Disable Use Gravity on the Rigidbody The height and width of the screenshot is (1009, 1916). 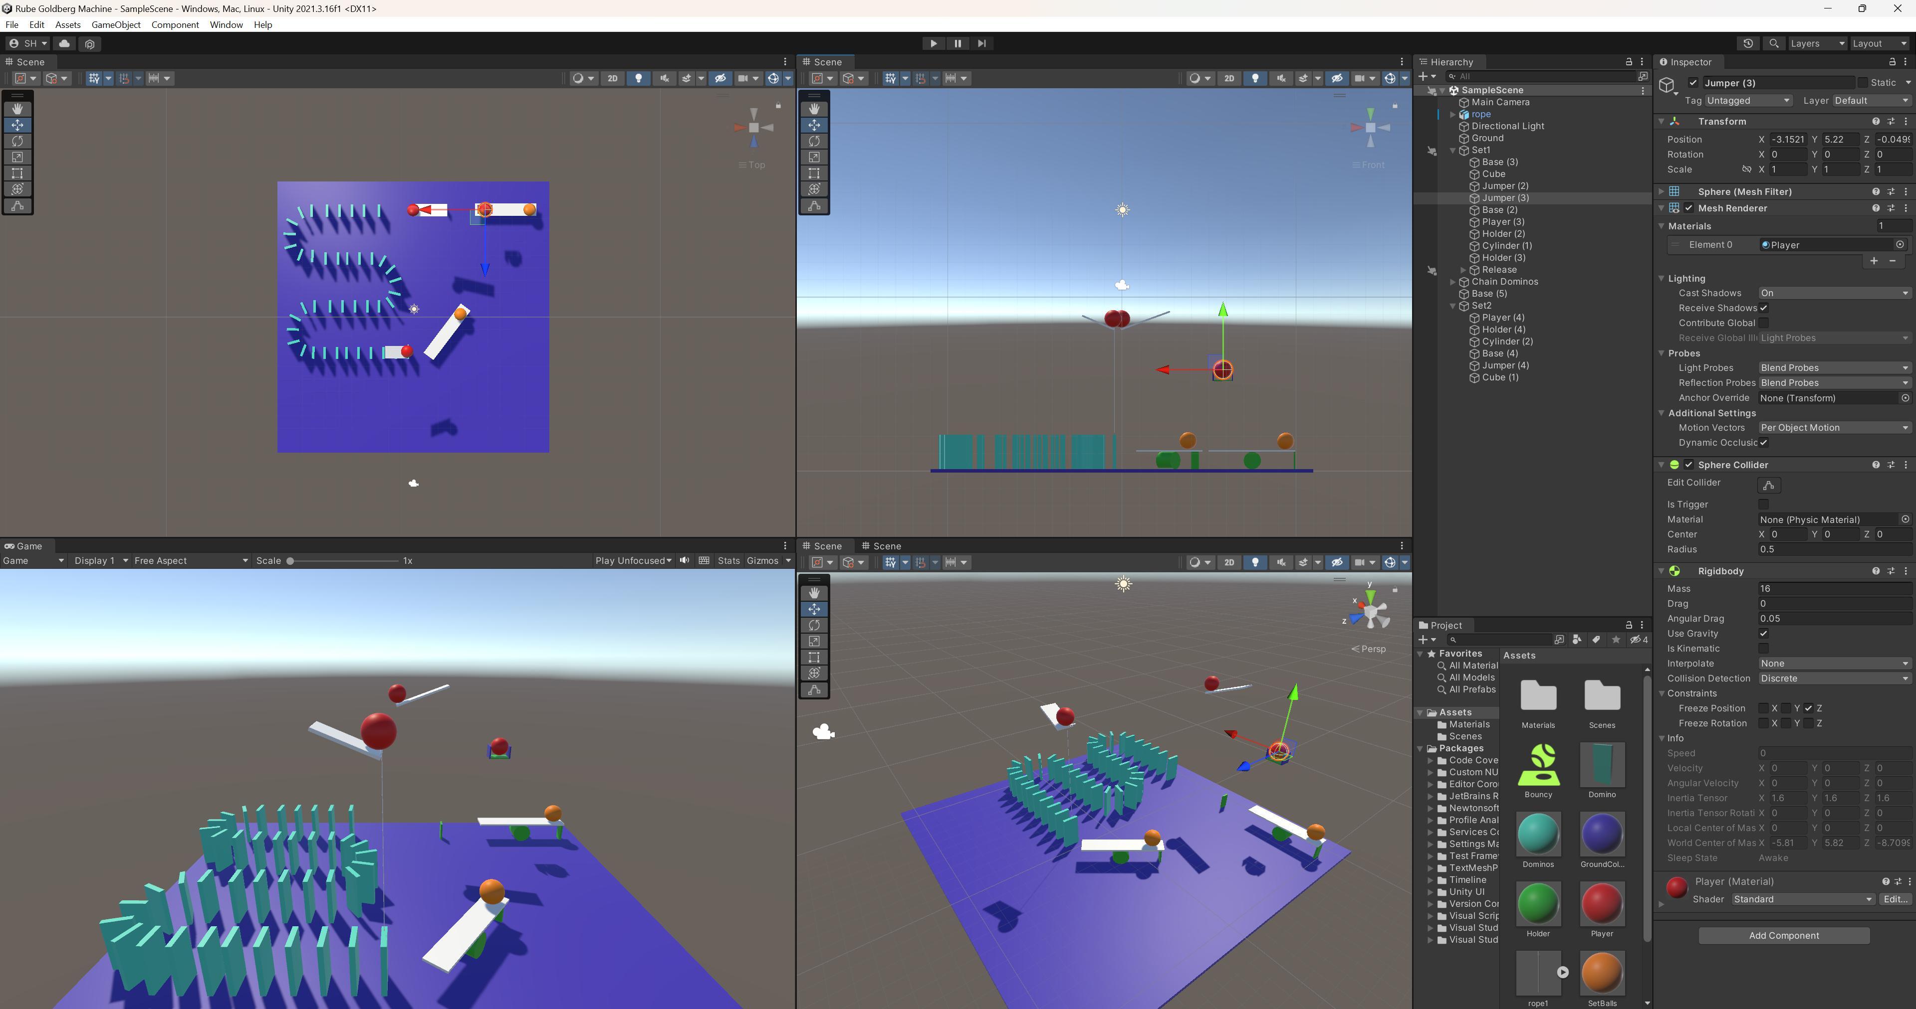pos(1763,633)
